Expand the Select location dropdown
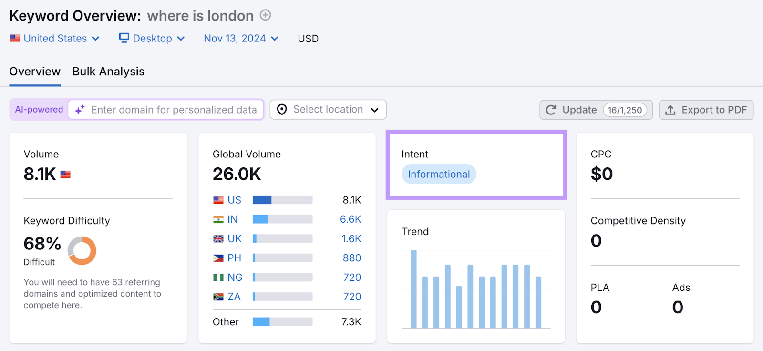 328,110
